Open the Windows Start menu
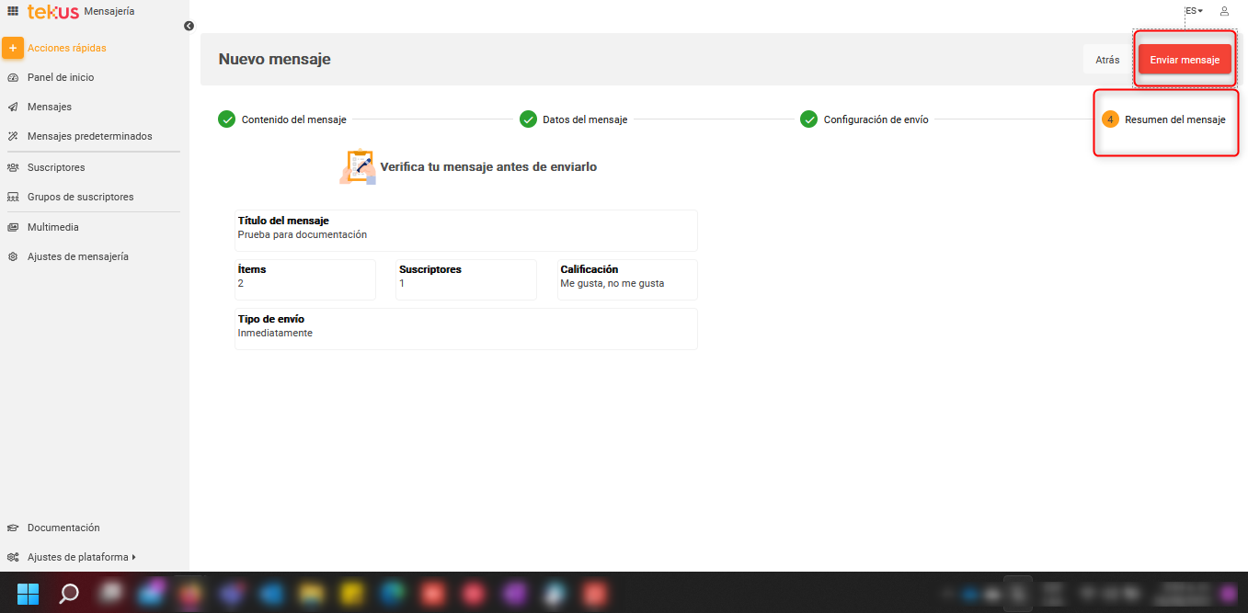 [x=29, y=593]
